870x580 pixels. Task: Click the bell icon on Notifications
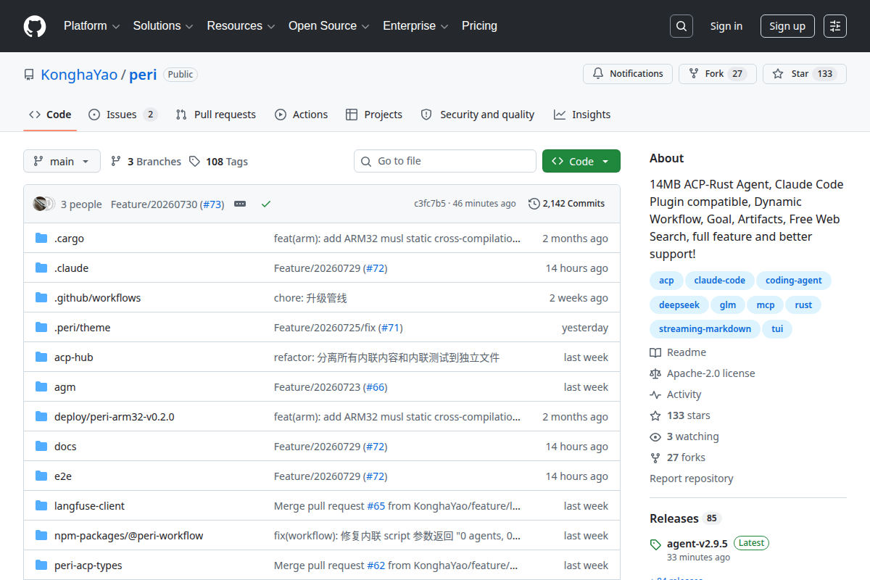[598, 74]
